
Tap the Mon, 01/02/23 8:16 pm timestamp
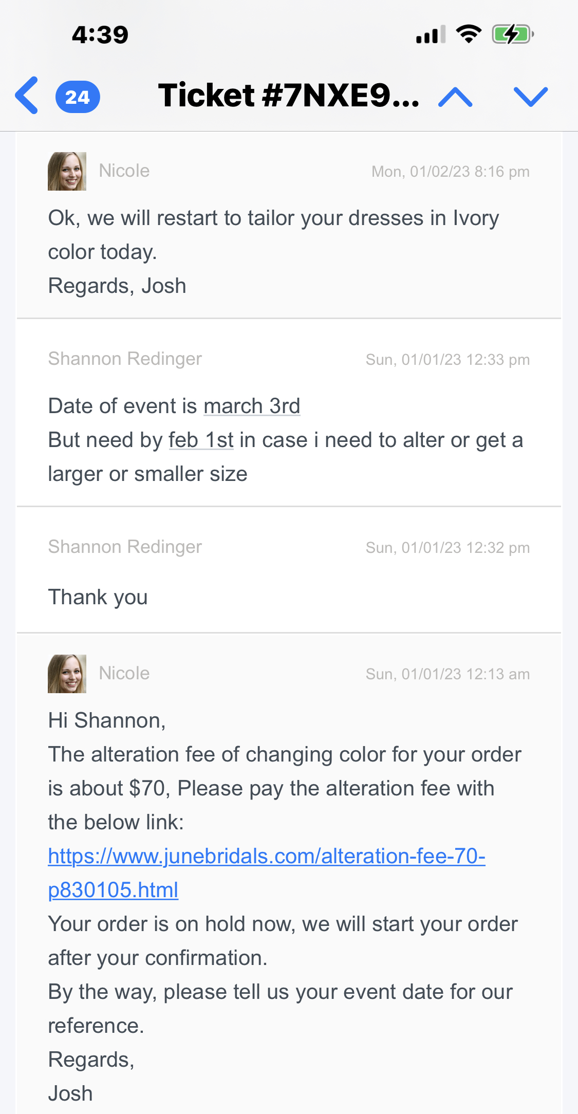point(450,172)
